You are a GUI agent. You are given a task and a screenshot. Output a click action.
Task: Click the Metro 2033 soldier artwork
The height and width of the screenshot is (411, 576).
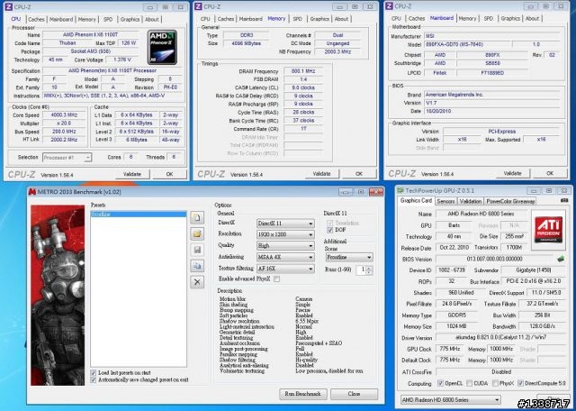click(58, 295)
